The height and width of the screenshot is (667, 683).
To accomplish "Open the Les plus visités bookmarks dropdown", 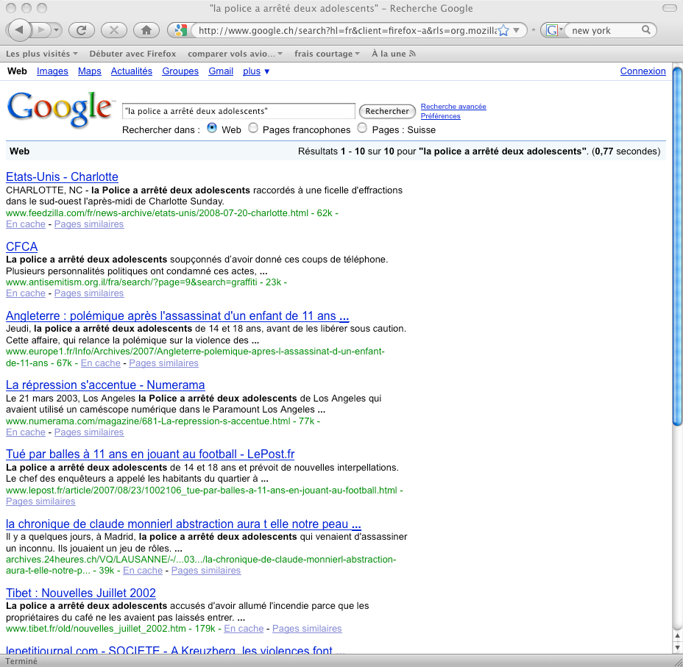I will (42, 54).
